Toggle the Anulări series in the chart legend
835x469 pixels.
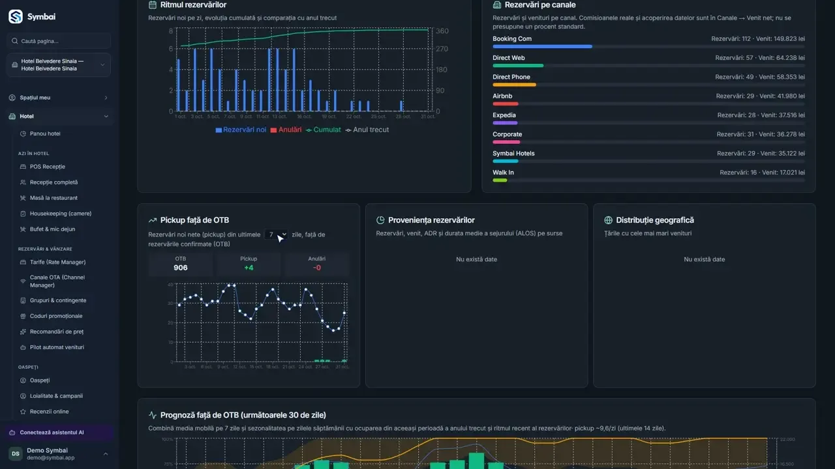[286, 130]
